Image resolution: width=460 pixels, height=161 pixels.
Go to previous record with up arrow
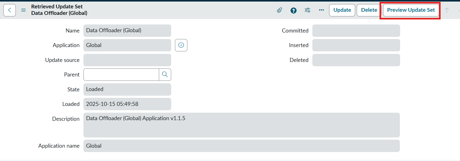point(447,10)
